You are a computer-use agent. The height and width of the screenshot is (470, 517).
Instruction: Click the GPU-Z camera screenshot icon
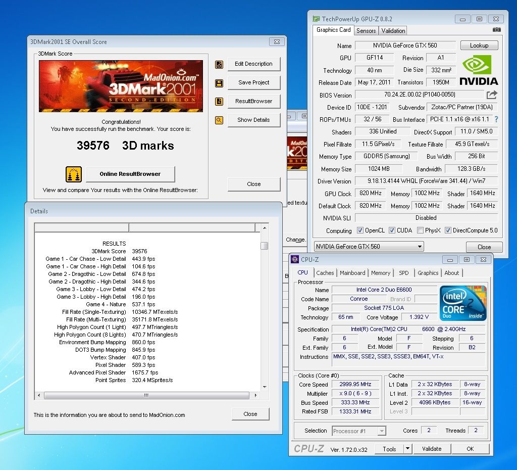click(497, 30)
